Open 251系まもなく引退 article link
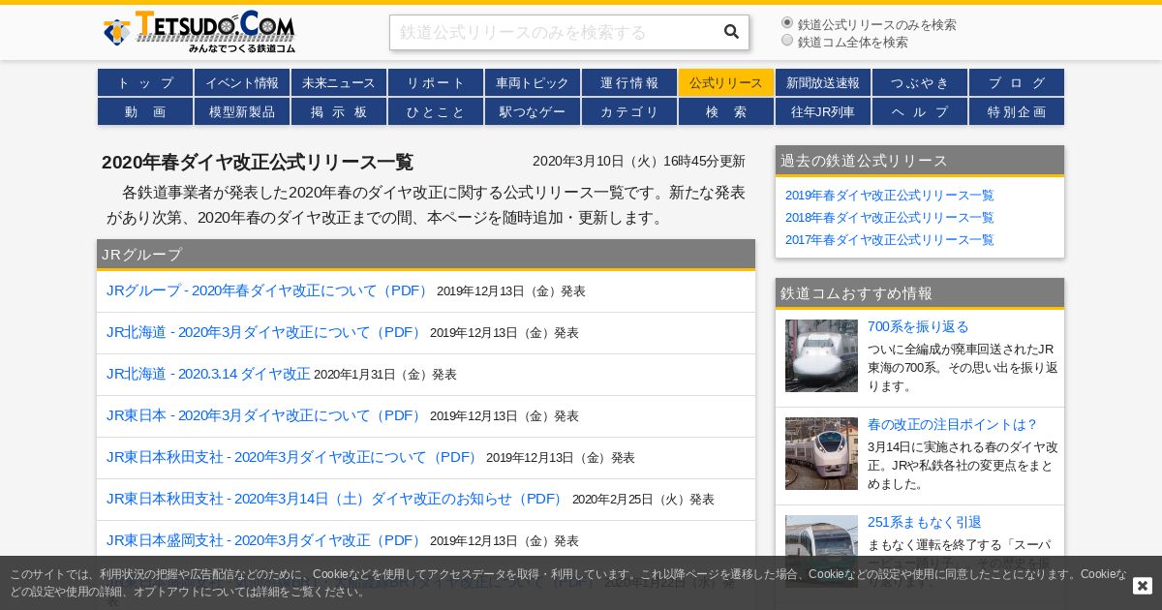Image resolution: width=1162 pixels, height=610 pixels. coord(925,522)
